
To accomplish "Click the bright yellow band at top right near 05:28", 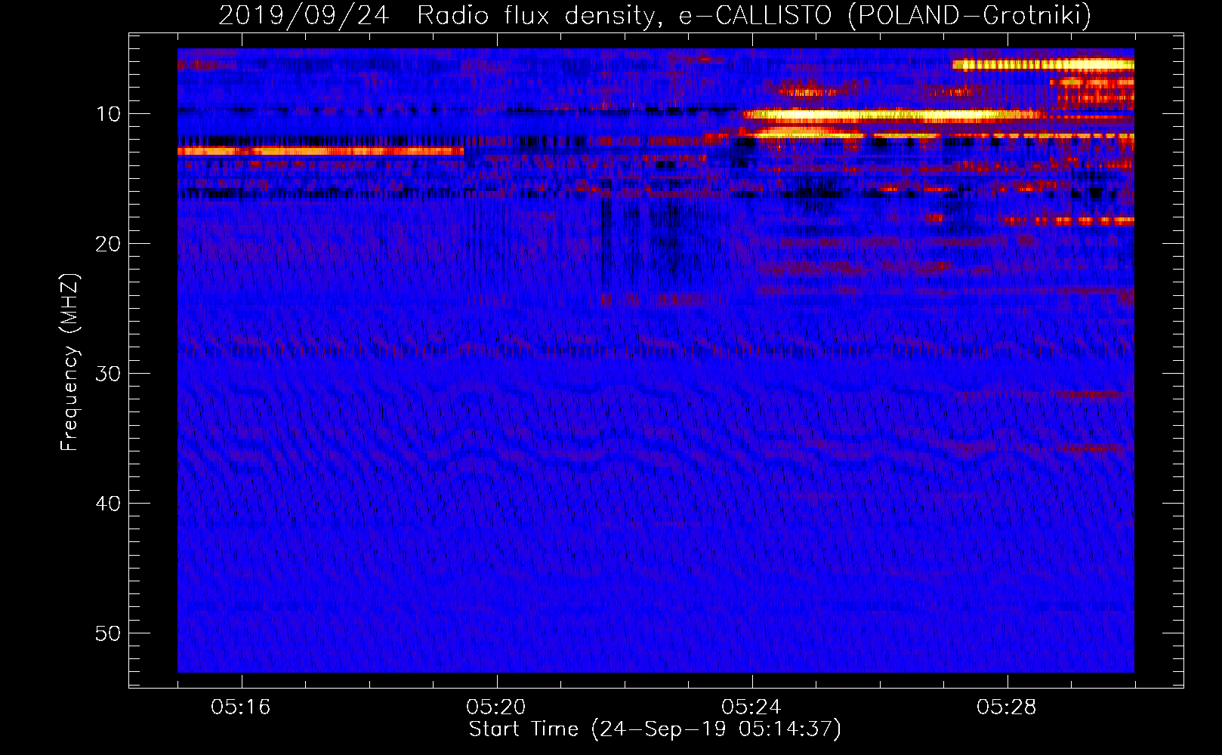I will tap(1043, 65).
